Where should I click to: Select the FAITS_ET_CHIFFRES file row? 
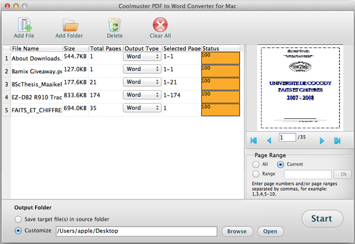point(36,110)
